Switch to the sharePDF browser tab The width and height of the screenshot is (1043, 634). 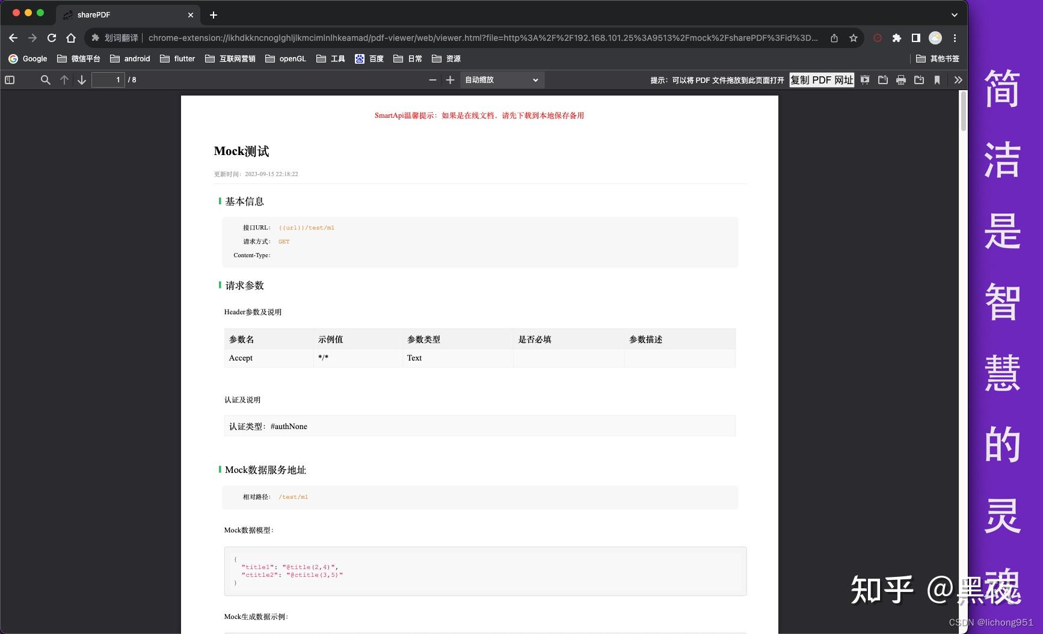point(120,14)
